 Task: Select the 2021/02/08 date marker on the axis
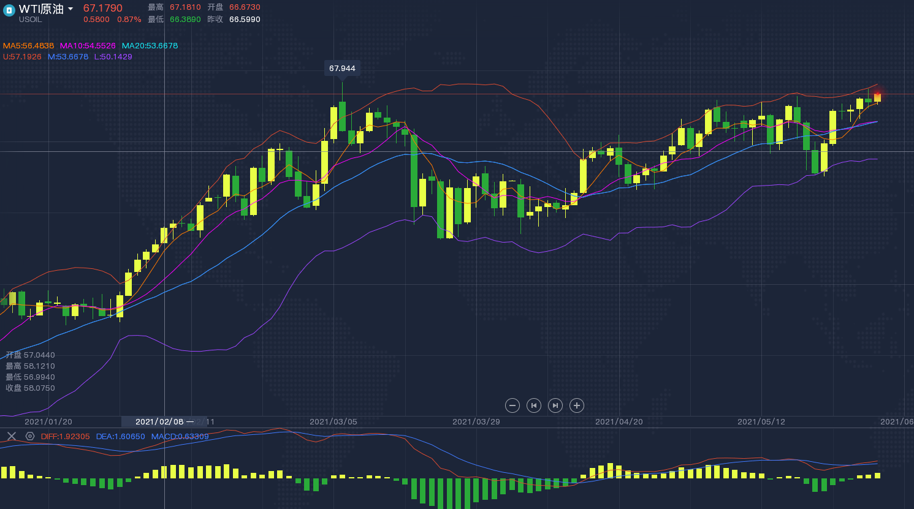pos(159,422)
